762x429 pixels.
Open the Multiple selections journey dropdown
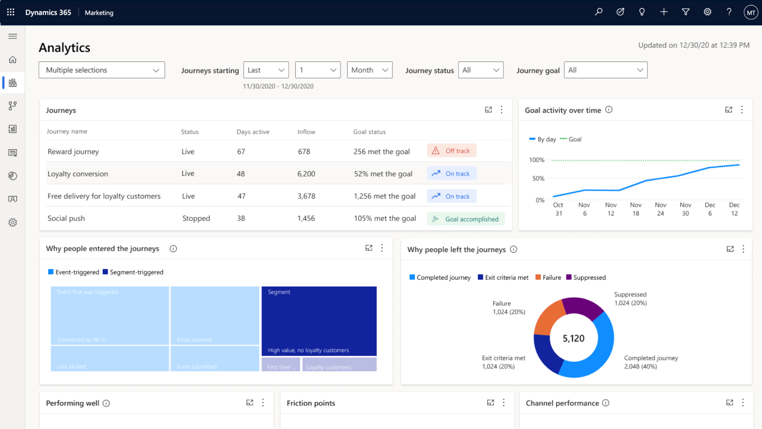(x=101, y=70)
